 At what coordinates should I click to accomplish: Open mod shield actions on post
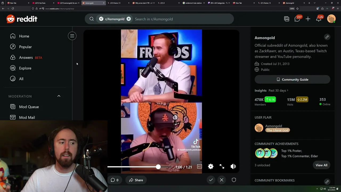click(x=234, y=180)
